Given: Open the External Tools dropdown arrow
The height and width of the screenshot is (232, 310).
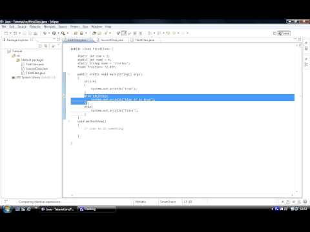Looking at the screenshot, I should (x=68, y=33).
